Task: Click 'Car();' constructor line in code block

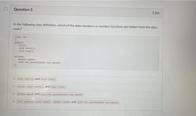Action: pyautogui.click(x=22, y=45)
